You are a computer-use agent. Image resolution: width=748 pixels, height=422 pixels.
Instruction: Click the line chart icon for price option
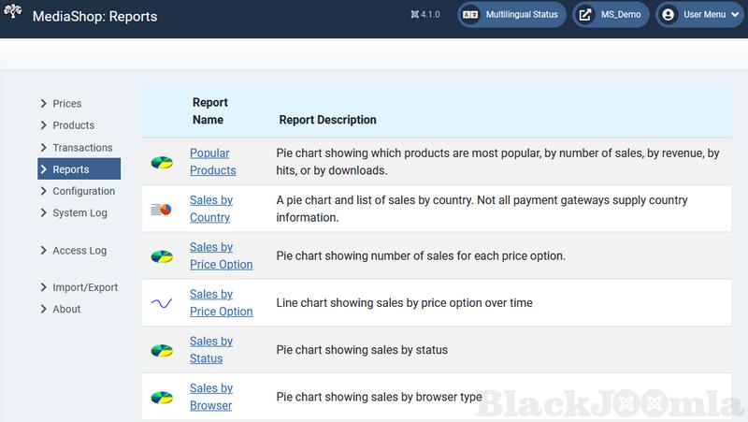pos(162,303)
